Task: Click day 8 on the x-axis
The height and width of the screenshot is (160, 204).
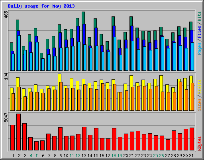Action: click(55, 156)
